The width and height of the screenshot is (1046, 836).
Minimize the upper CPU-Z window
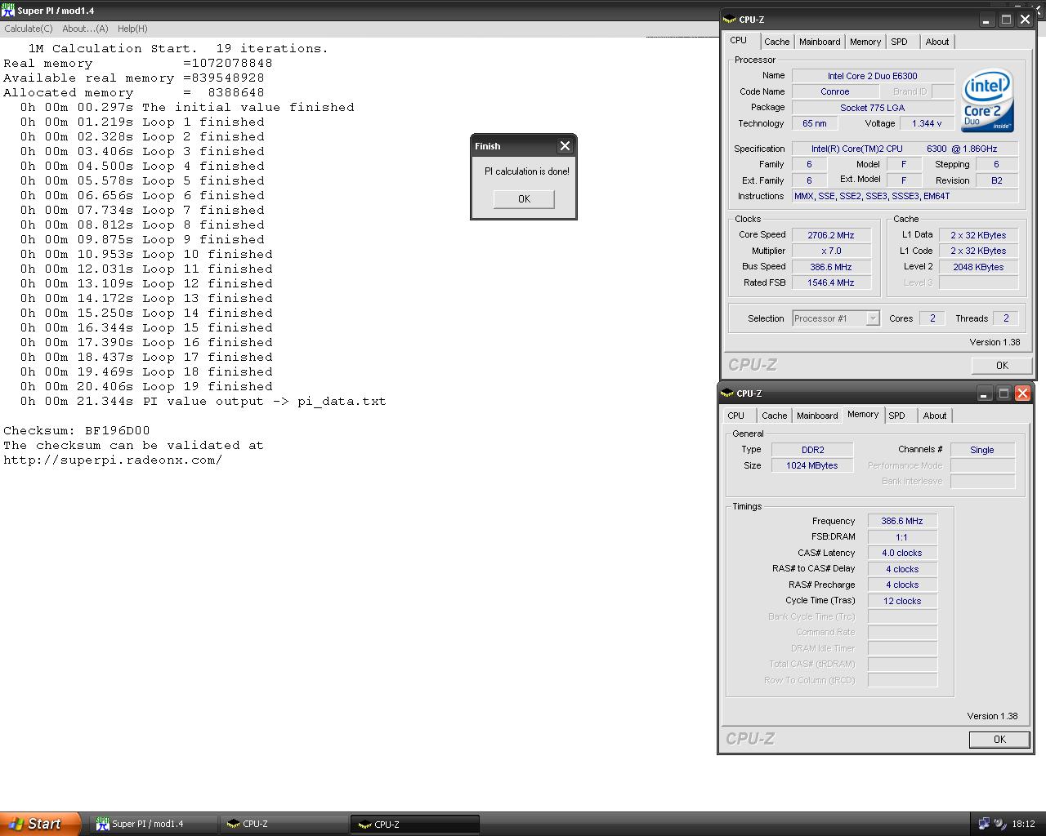(x=987, y=20)
